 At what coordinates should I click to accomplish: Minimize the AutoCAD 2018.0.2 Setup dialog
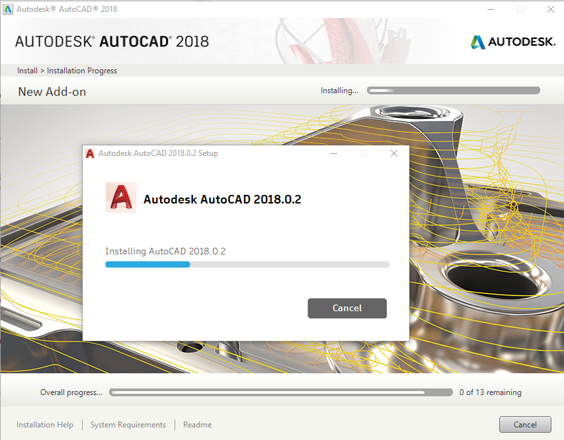pos(334,153)
